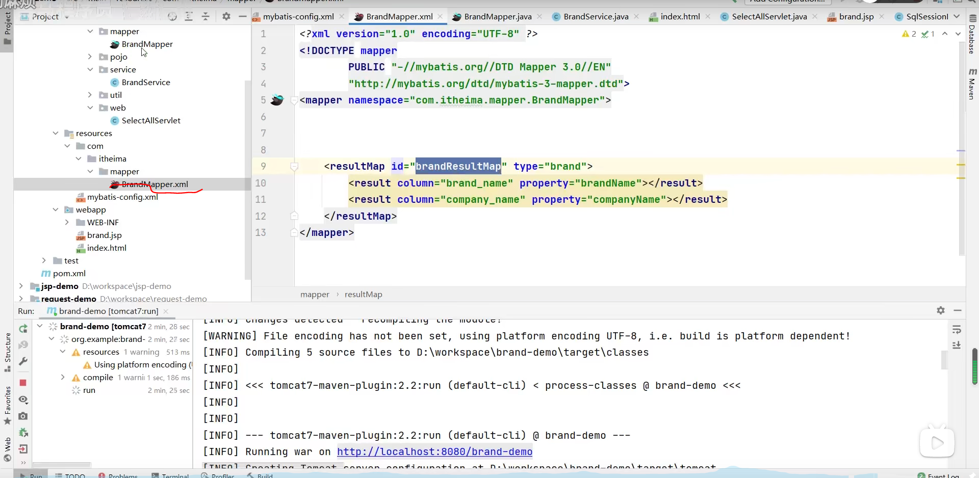Screen dimensions: 979x478
Task: Toggle soft-wrap icon in console
Action: point(957,330)
